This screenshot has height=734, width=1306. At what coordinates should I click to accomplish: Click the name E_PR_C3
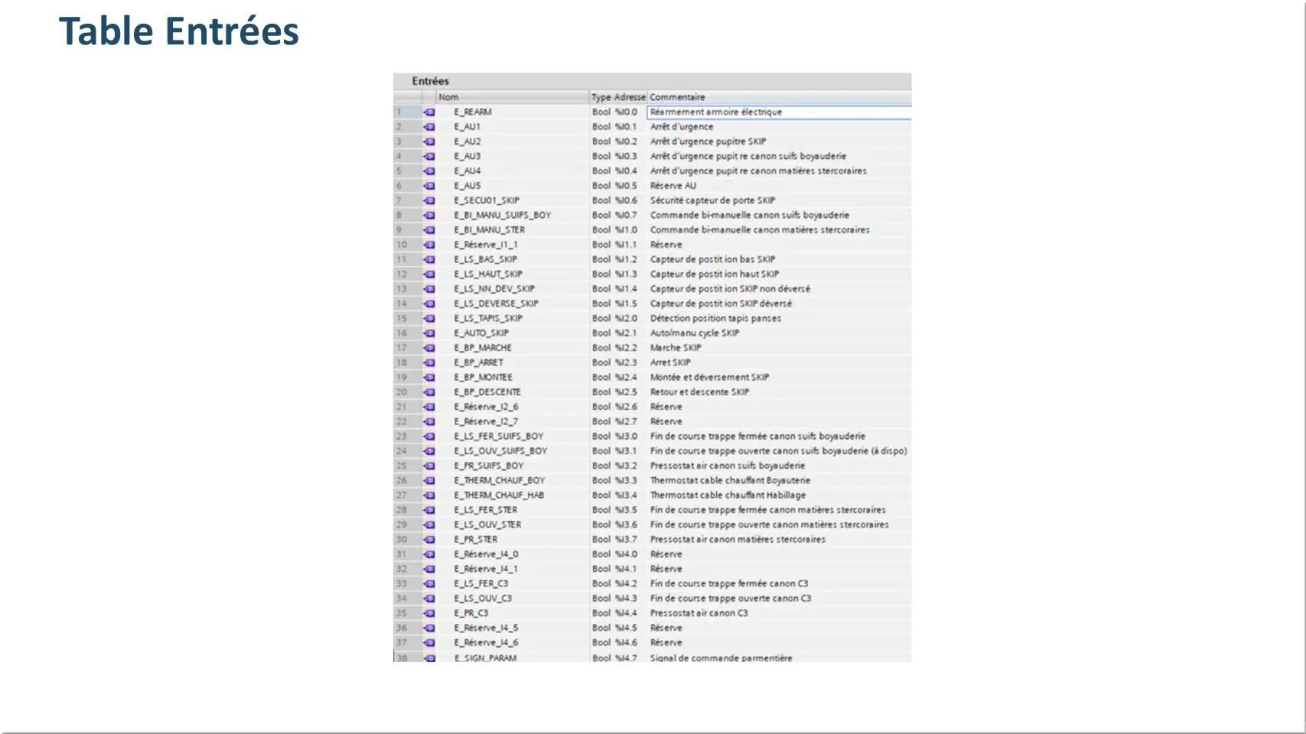click(x=471, y=613)
